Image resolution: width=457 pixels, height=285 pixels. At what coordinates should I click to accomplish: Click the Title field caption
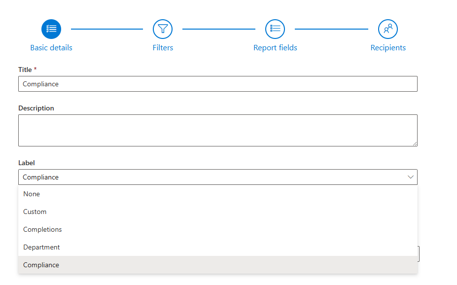pos(25,70)
